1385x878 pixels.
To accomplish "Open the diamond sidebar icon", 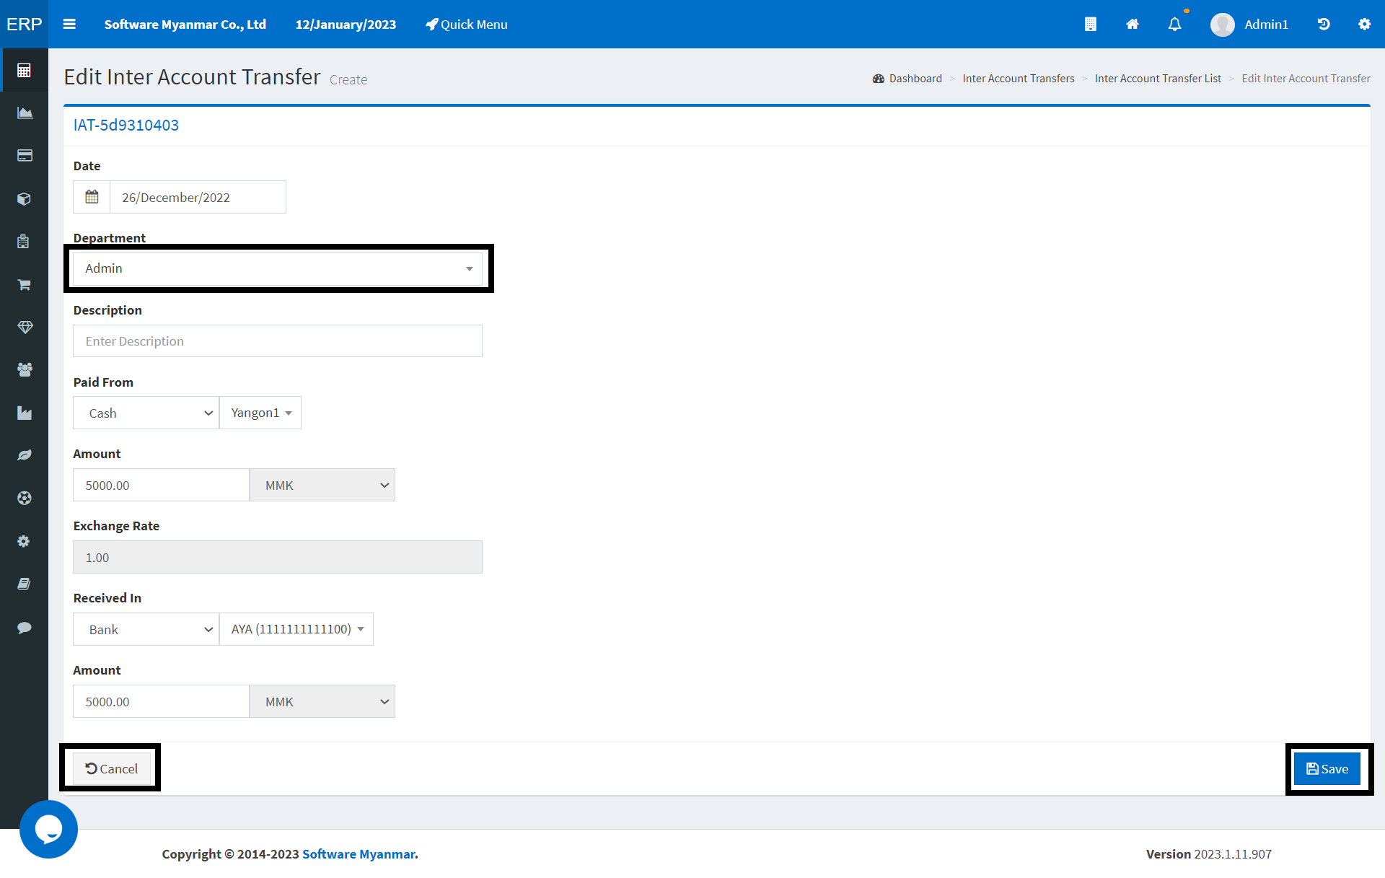I will pos(24,327).
